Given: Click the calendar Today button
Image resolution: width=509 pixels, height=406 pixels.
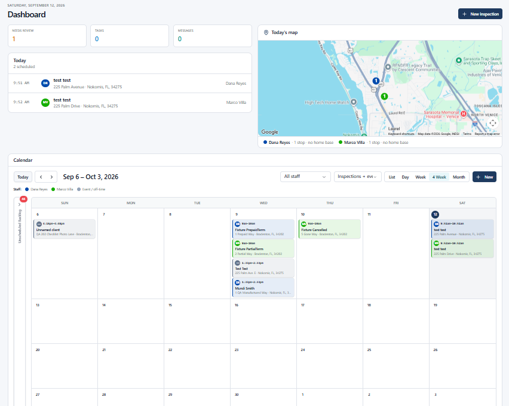Looking at the screenshot, I should coord(23,177).
